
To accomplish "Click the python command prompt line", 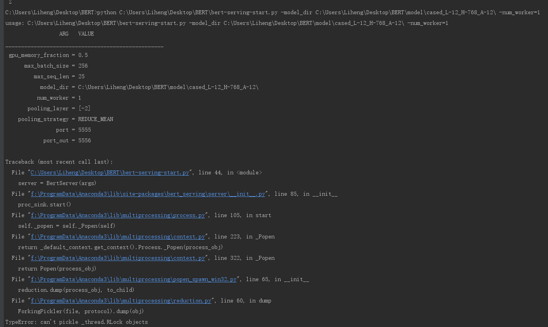I will tap(273, 13).
